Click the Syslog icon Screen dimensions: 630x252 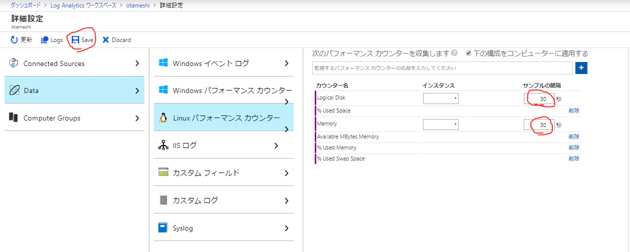pyautogui.click(x=163, y=227)
